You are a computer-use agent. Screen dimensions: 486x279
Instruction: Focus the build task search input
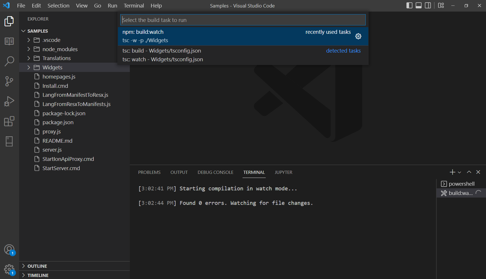point(243,20)
